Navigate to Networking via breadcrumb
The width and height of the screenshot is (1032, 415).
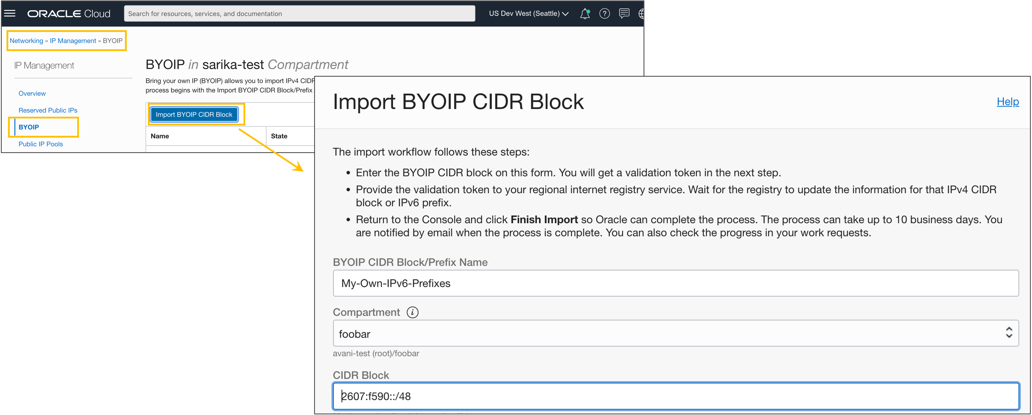point(26,40)
